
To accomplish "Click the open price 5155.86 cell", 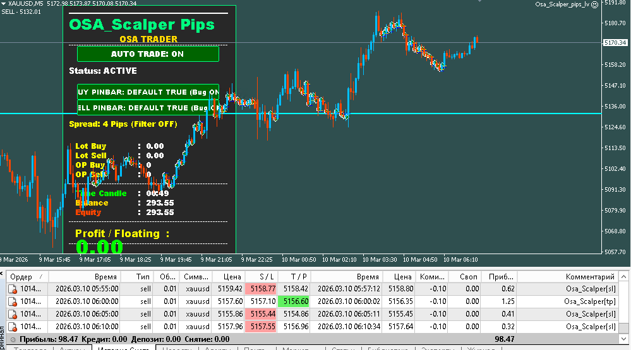I will click(230, 314).
